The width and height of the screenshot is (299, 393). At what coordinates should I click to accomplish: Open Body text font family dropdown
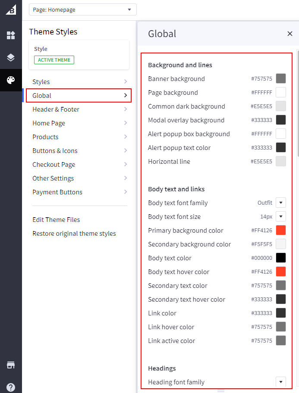(x=281, y=203)
